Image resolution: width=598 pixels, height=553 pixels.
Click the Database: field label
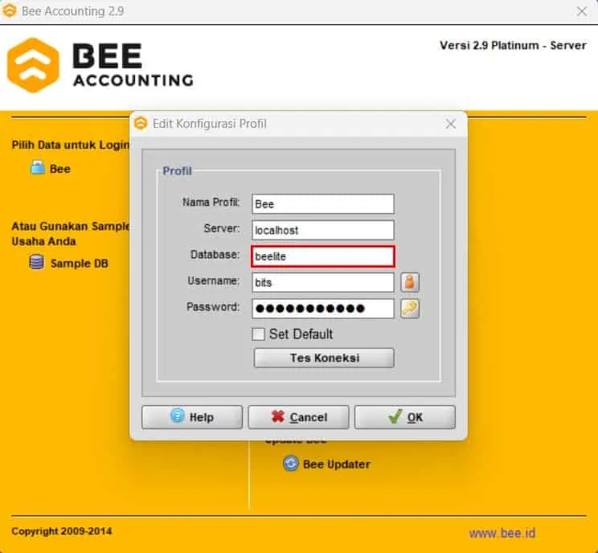[215, 254]
